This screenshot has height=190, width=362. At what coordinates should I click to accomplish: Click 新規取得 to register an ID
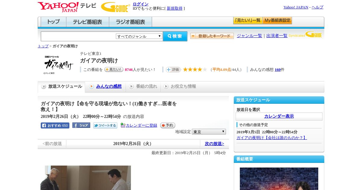[175, 8]
